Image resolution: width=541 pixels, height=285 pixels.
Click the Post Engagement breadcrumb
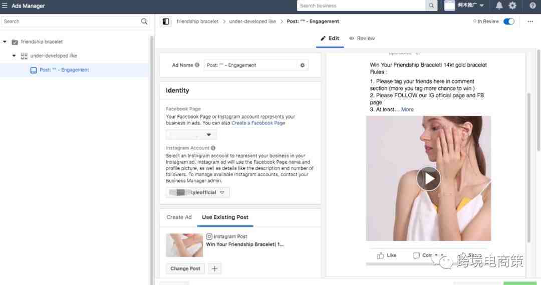313,22
